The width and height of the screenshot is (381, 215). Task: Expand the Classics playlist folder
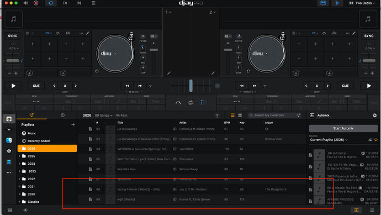coord(20,202)
